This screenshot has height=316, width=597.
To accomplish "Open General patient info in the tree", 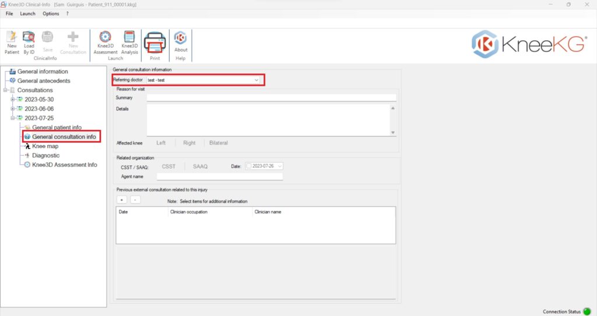I will (57, 128).
